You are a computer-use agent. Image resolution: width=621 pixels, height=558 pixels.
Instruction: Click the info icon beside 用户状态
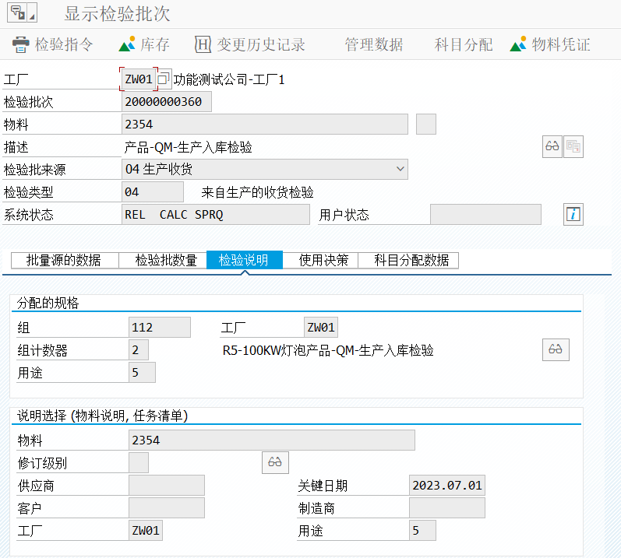573,215
